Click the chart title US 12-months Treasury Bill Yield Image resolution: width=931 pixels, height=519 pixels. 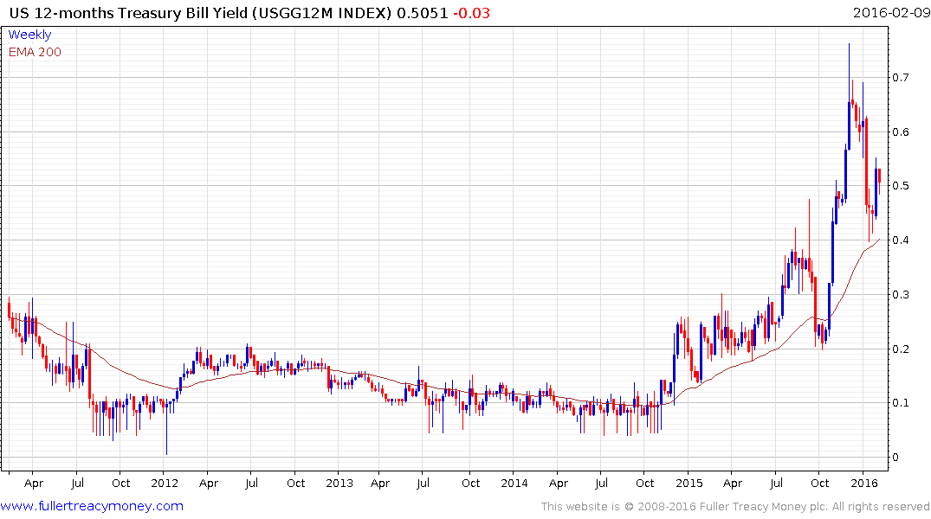coord(127,13)
